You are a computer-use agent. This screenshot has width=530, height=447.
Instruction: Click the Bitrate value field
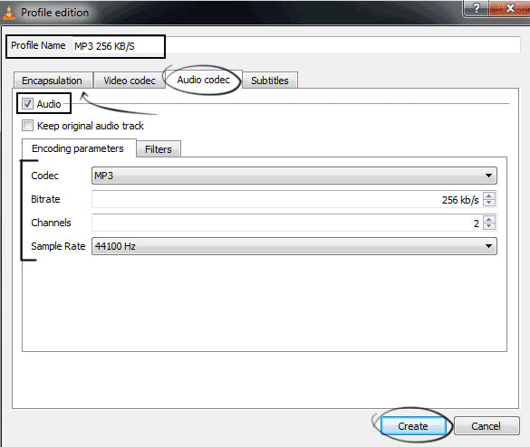point(287,199)
